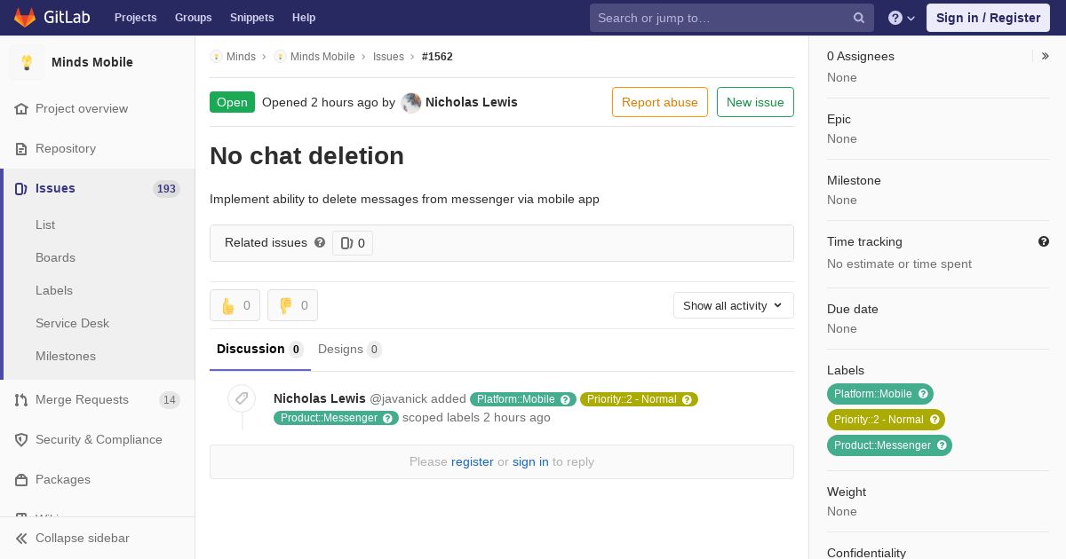Click Related issues help icon

point(320,242)
